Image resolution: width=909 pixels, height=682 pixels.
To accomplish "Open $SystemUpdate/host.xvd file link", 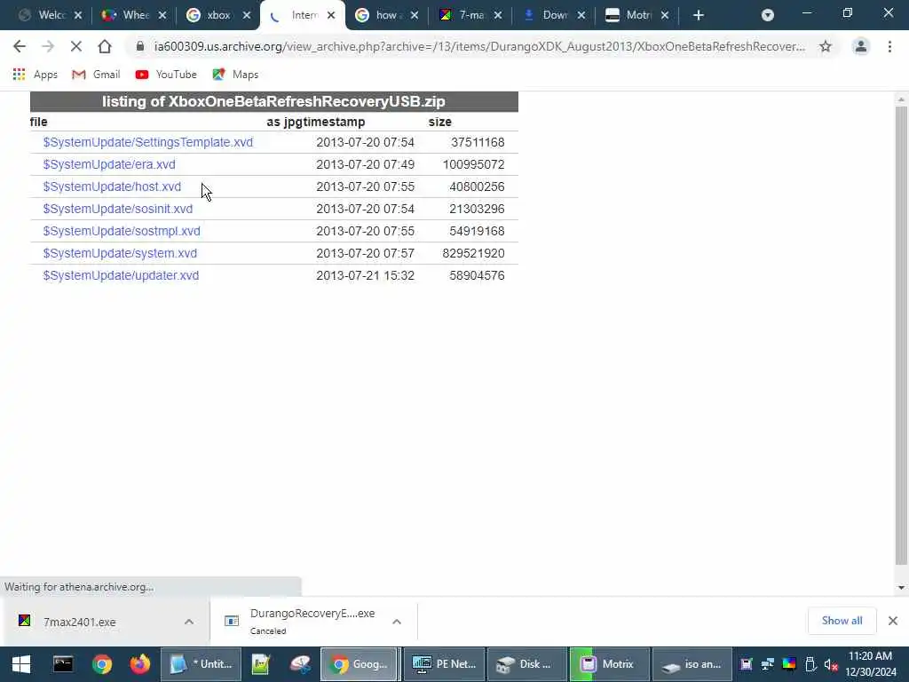I will coord(112,186).
